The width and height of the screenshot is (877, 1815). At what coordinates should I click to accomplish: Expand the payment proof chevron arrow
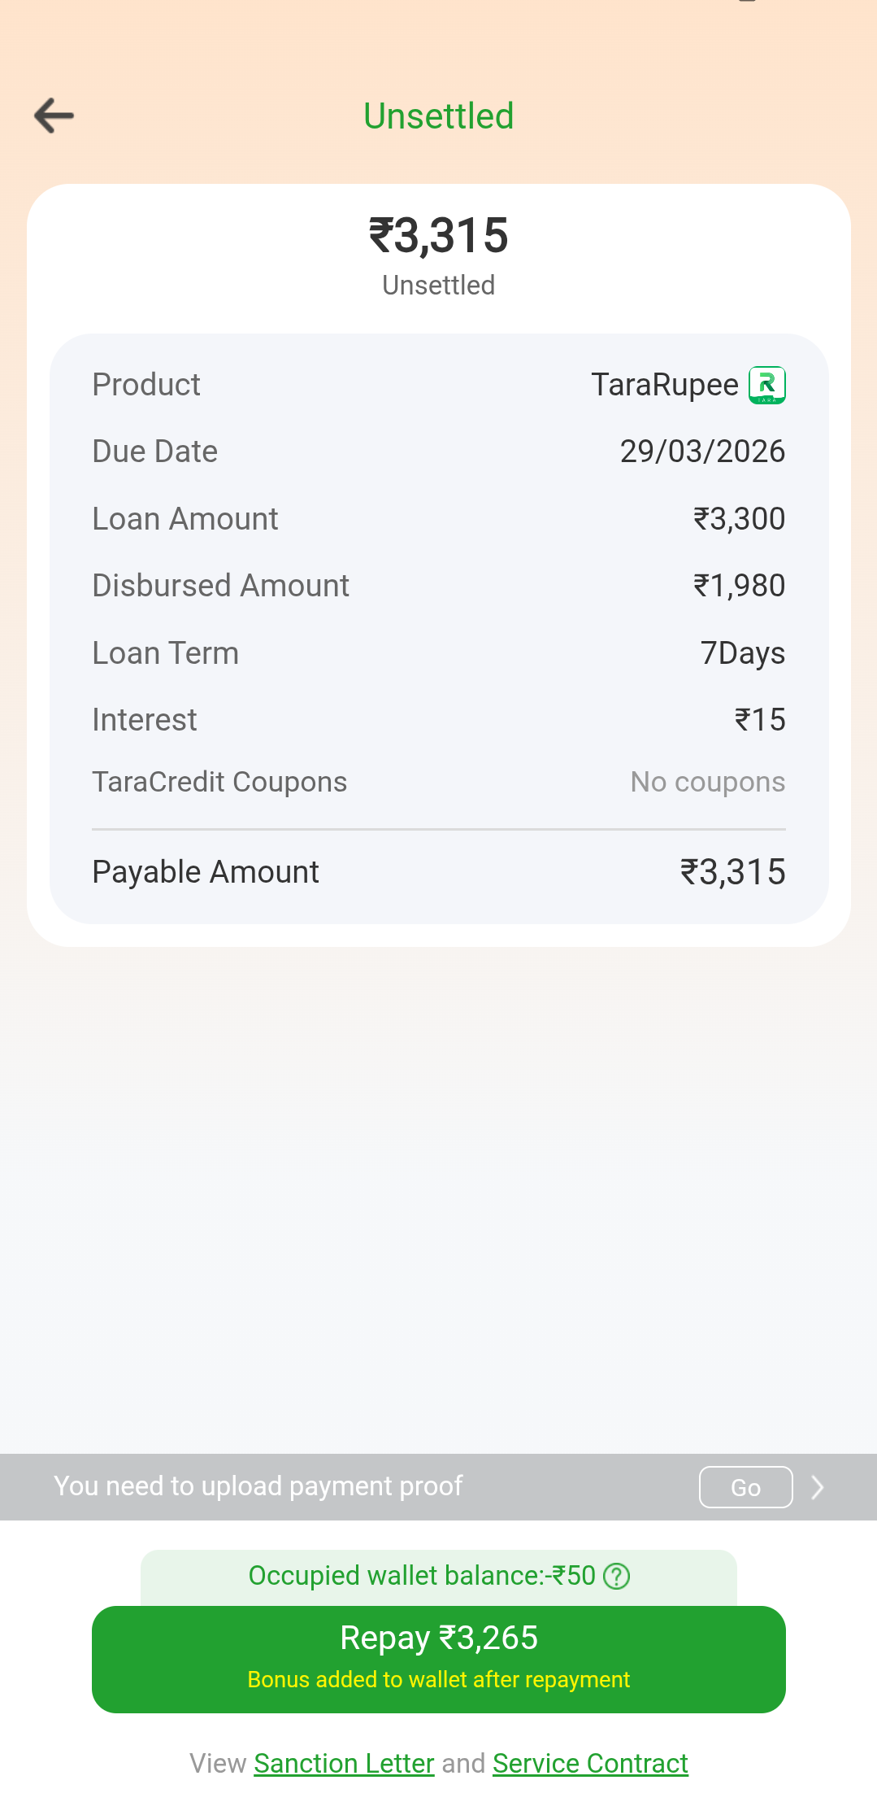818,1487
